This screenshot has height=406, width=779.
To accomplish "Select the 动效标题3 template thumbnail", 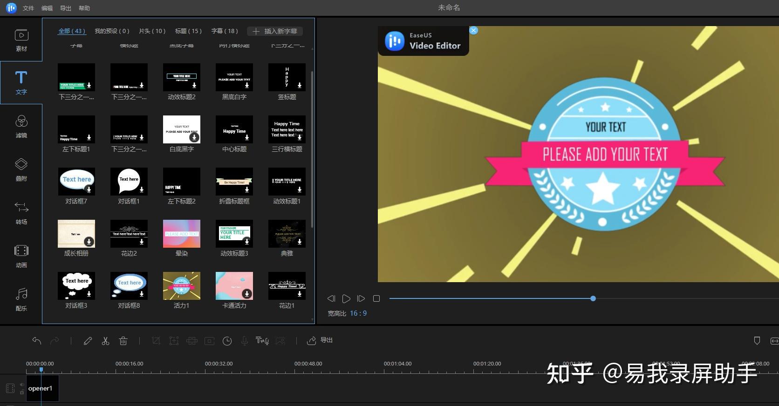I will (x=234, y=234).
